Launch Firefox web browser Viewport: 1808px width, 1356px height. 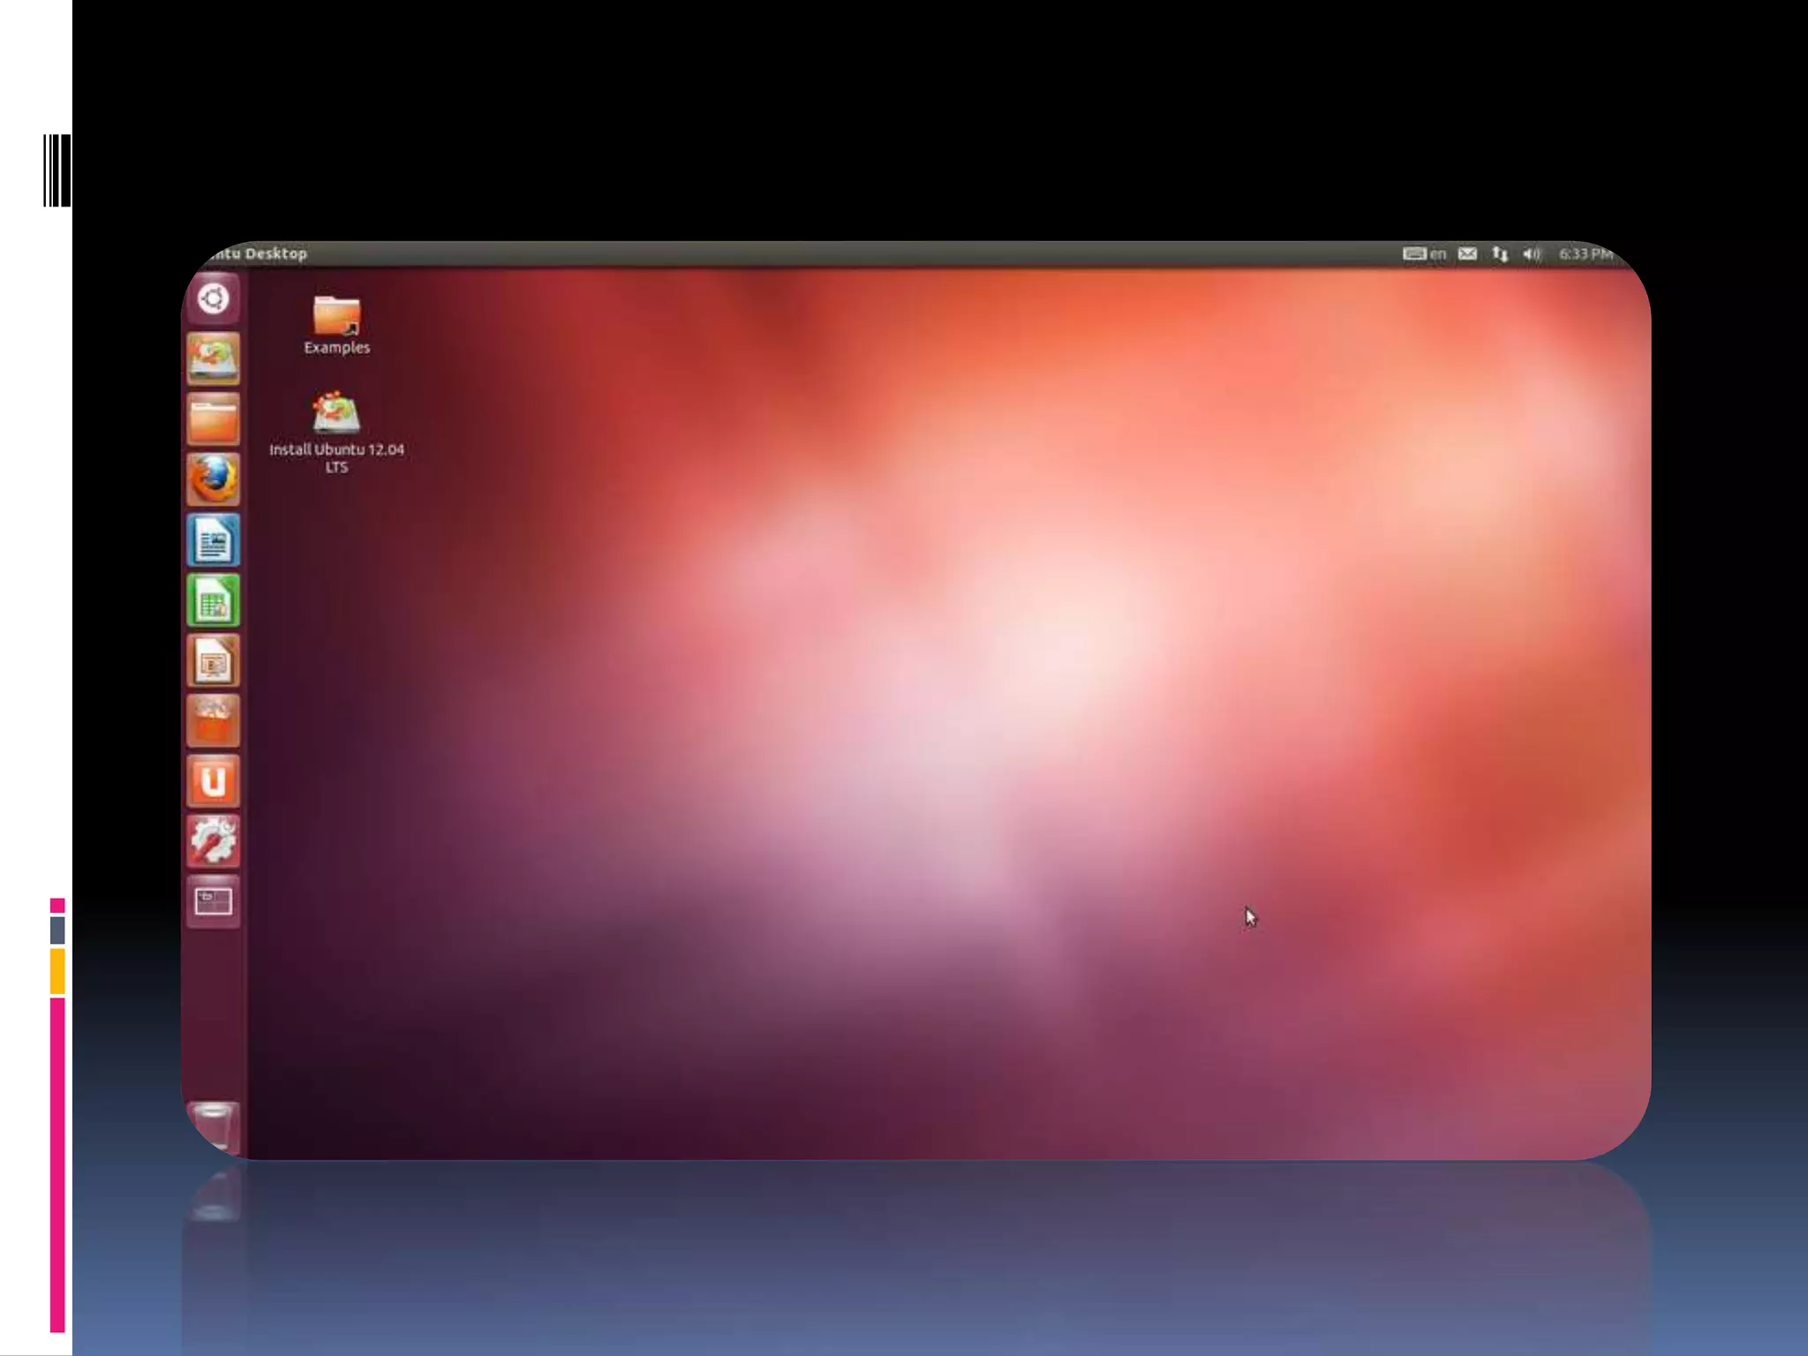coord(213,479)
